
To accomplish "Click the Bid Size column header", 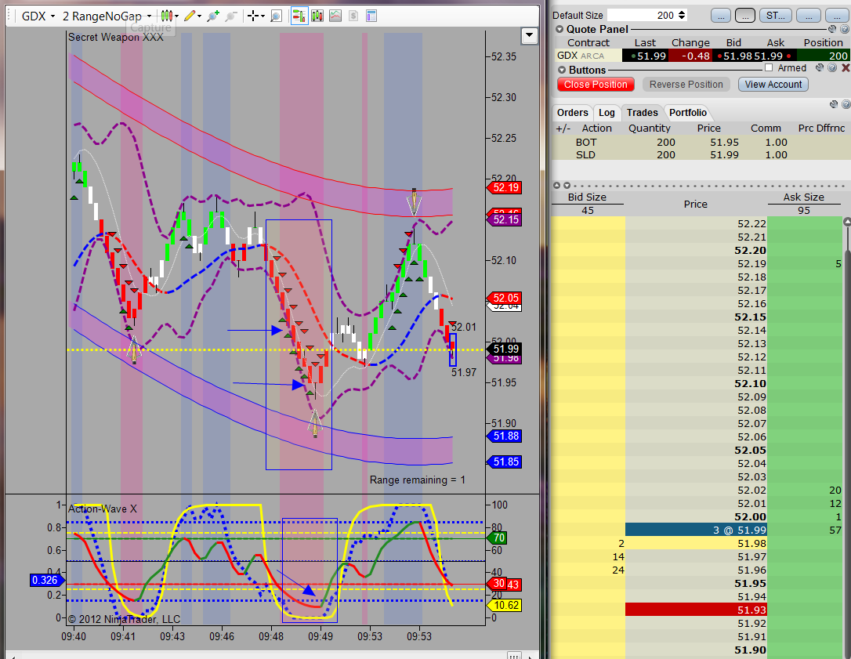I will 587,197.
